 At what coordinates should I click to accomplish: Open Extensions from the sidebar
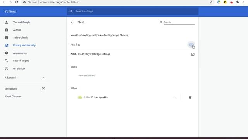tap(25, 89)
